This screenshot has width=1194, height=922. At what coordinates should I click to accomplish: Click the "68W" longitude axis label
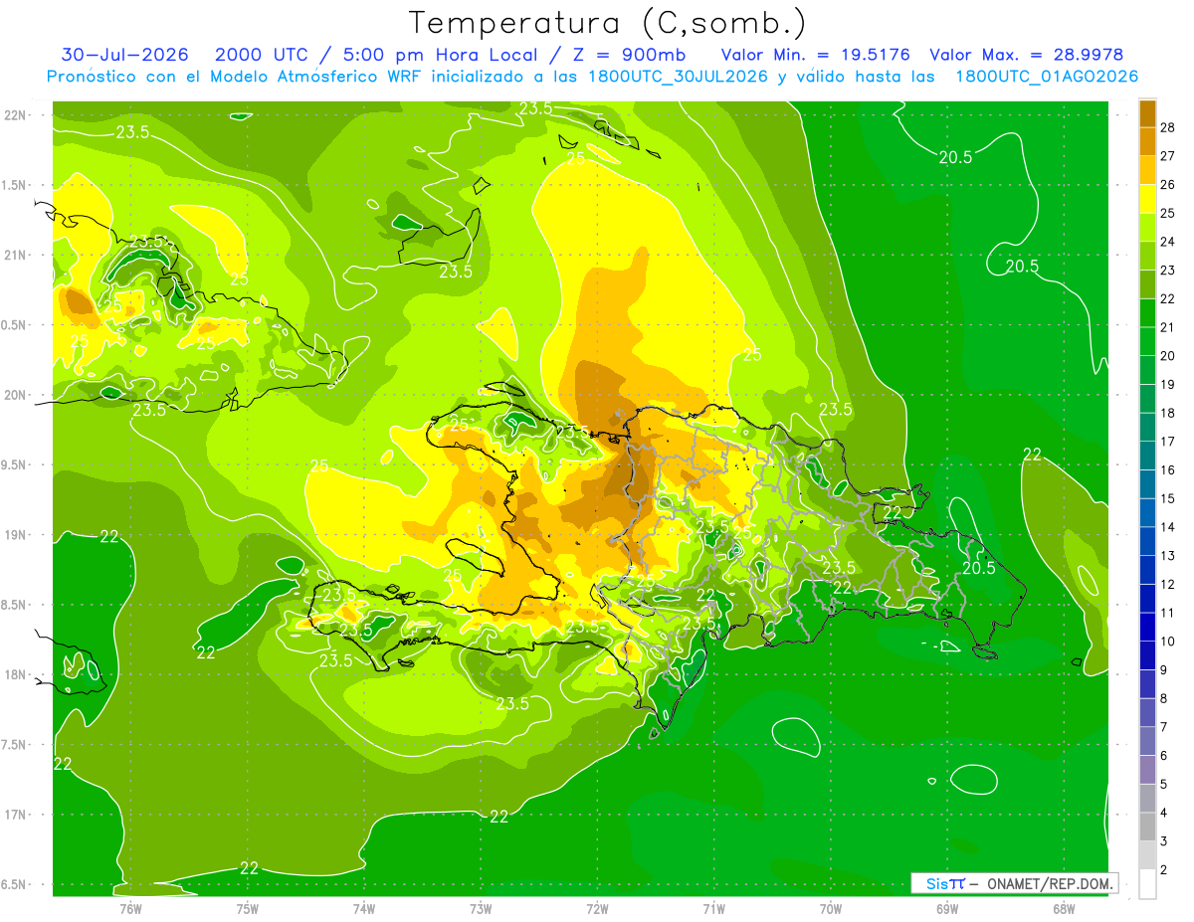tap(1063, 908)
